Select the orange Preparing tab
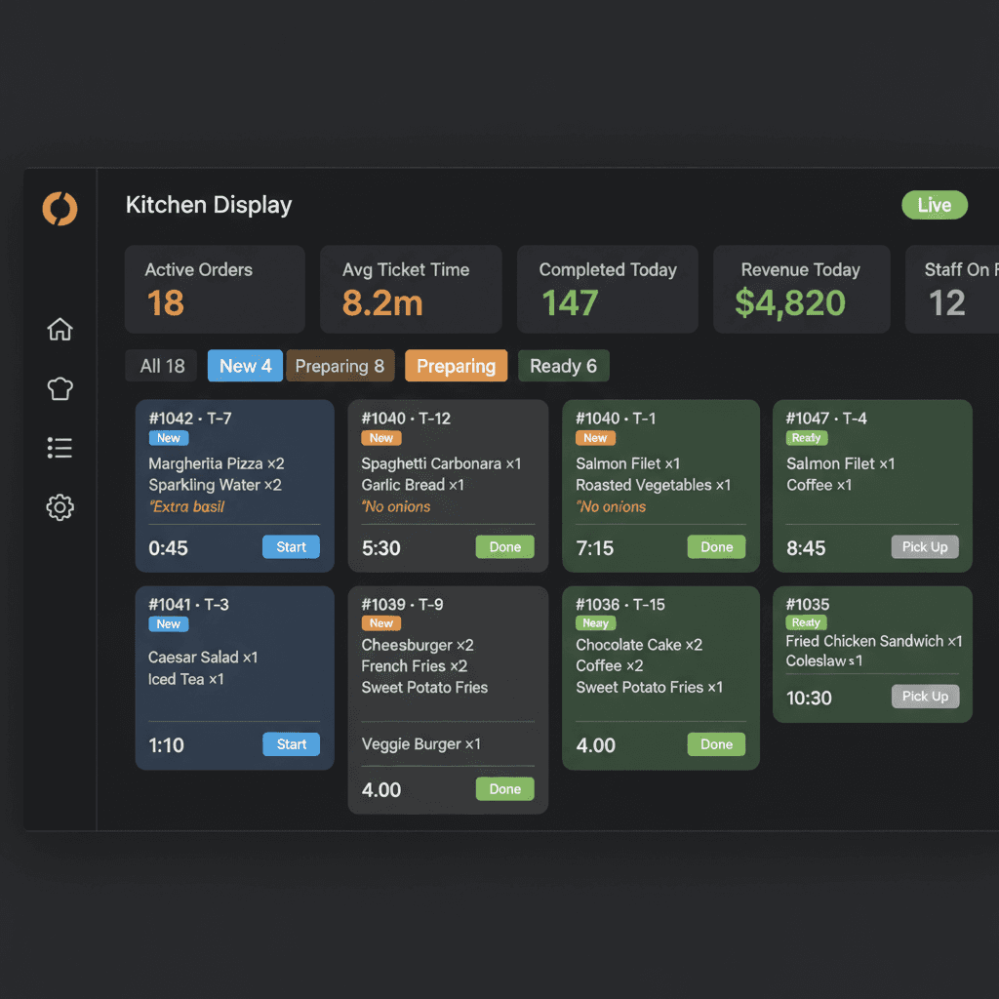Viewport: 999px width, 999px height. (x=456, y=366)
